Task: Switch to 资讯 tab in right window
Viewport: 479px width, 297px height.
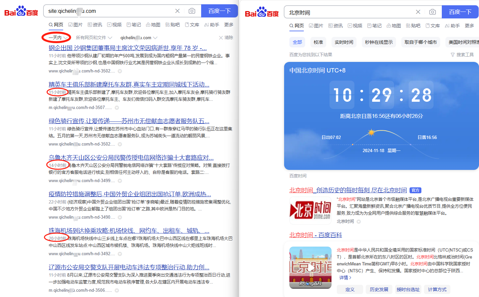Action: (335, 26)
